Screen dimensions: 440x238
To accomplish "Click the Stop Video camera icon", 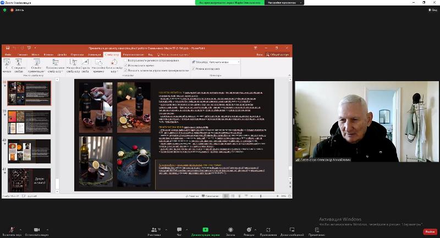I will tap(37, 229).
